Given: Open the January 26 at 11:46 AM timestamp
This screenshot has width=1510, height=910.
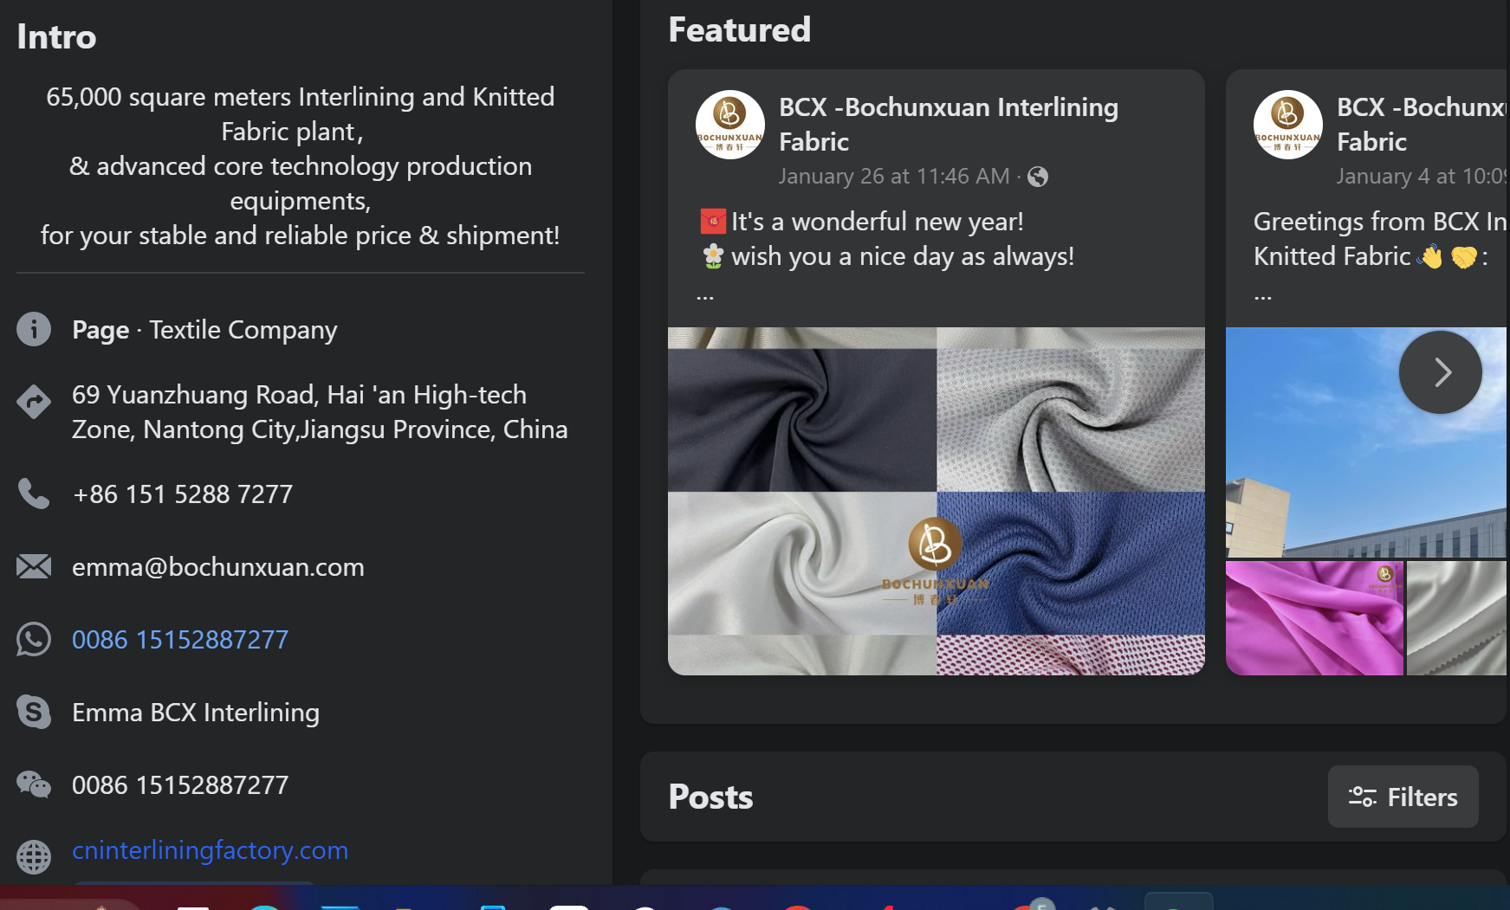Looking at the screenshot, I should (894, 177).
